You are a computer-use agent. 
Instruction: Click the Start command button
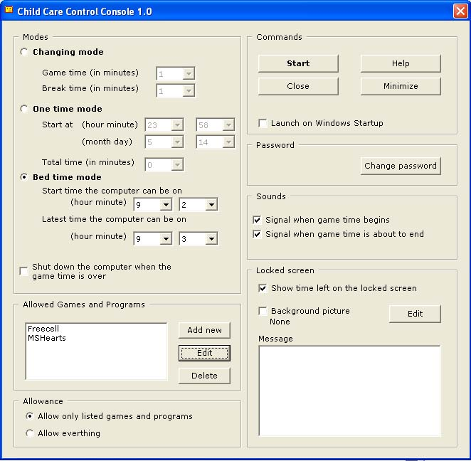298,63
